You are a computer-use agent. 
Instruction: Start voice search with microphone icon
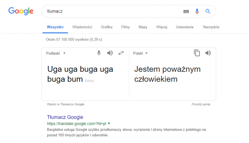(197, 11)
